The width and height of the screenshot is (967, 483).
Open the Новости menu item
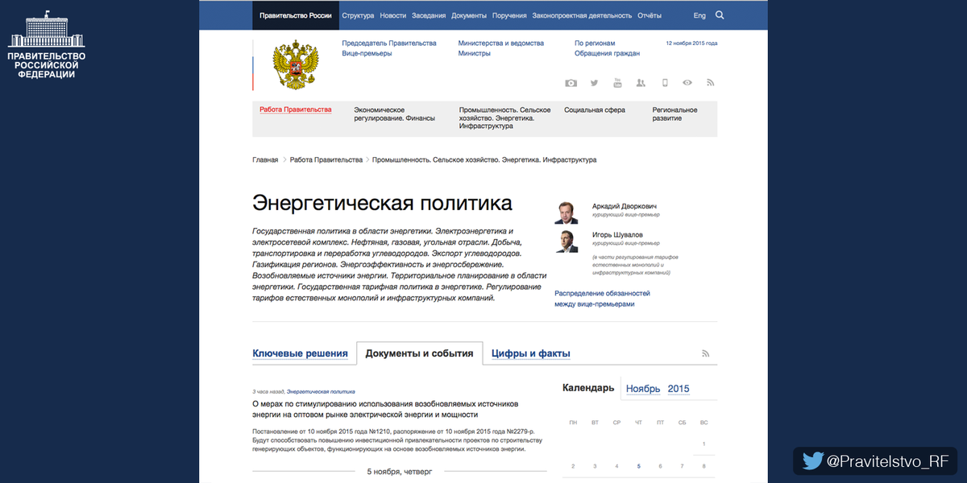(393, 15)
